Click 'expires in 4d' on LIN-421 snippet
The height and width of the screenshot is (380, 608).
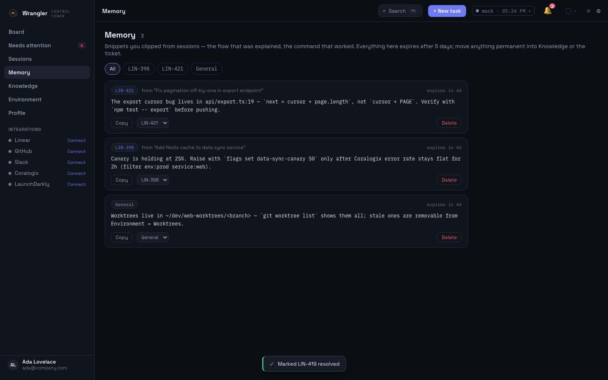444,91
